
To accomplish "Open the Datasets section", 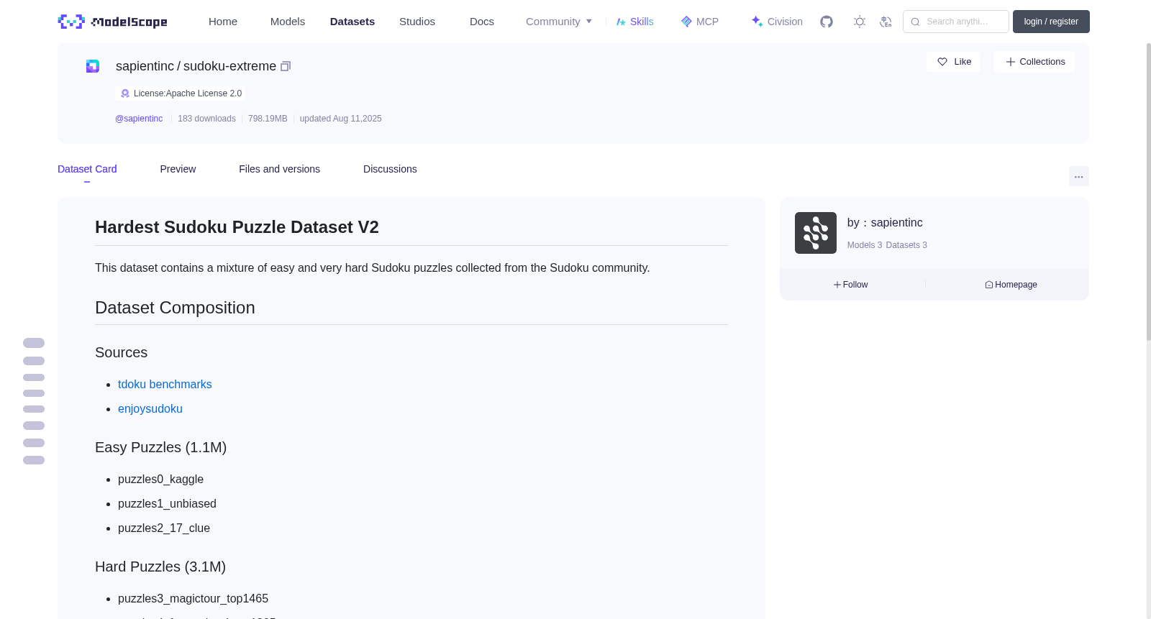I will tap(352, 22).
